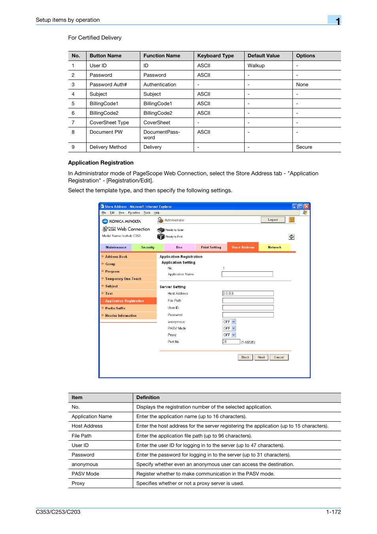377x534 pixels.
Task: Click the Next button
Action: (x=261, y=357)
